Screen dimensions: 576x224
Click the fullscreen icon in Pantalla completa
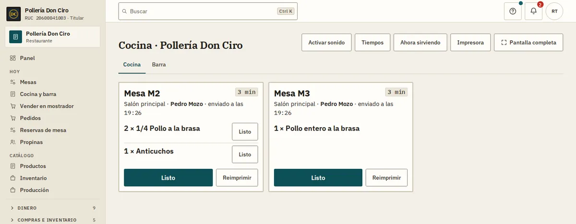(504, 43)
